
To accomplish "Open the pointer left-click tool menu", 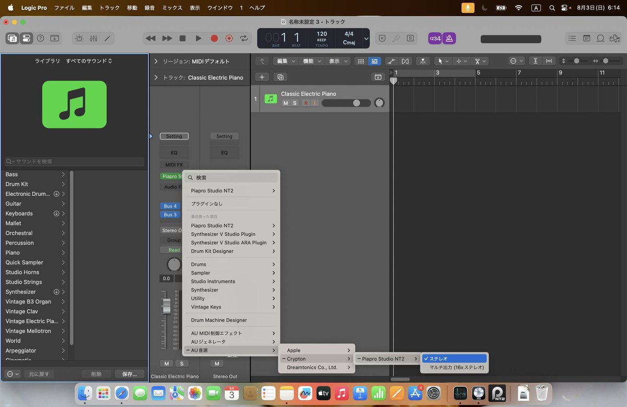I will (x=443, y=61).
